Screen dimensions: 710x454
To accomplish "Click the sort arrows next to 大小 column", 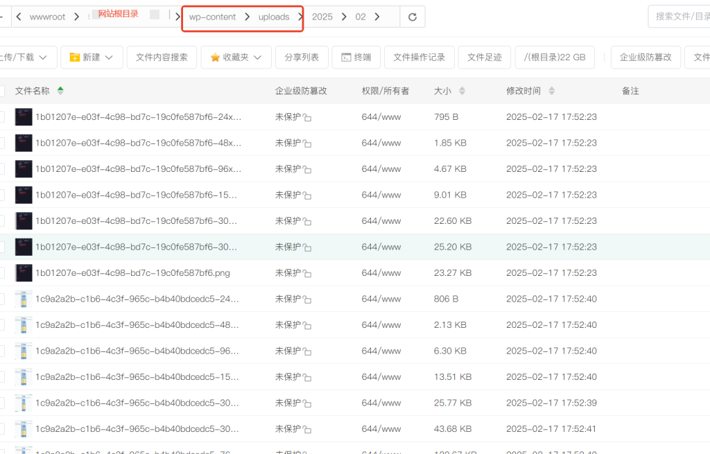I will coord(462,91).
